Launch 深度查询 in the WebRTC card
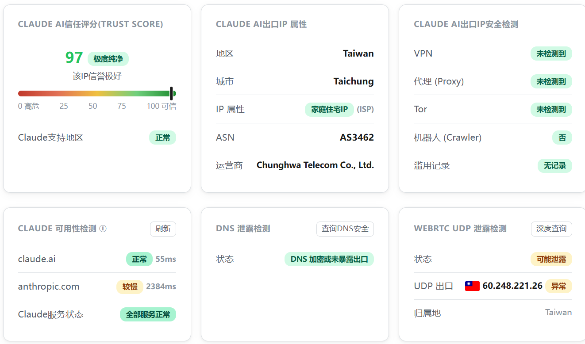Viewport: 585px width, 344px height. (x=551, y=229)
